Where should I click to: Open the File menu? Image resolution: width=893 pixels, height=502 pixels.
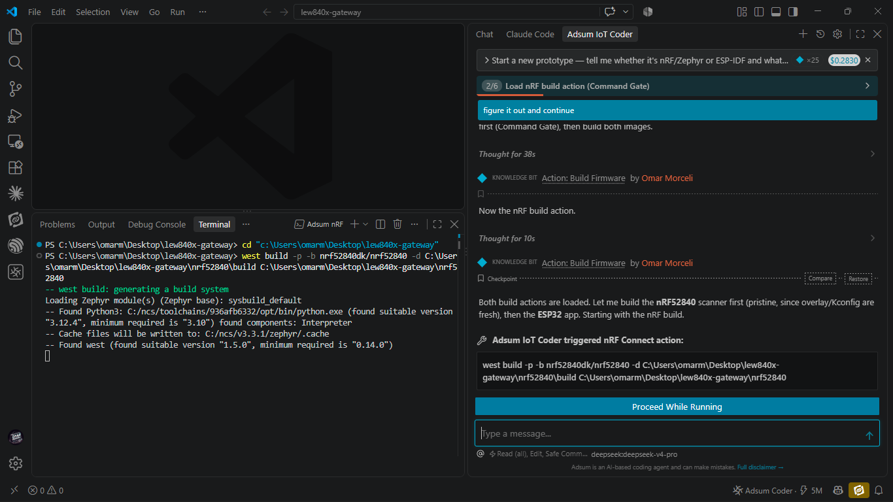point(35,12)
